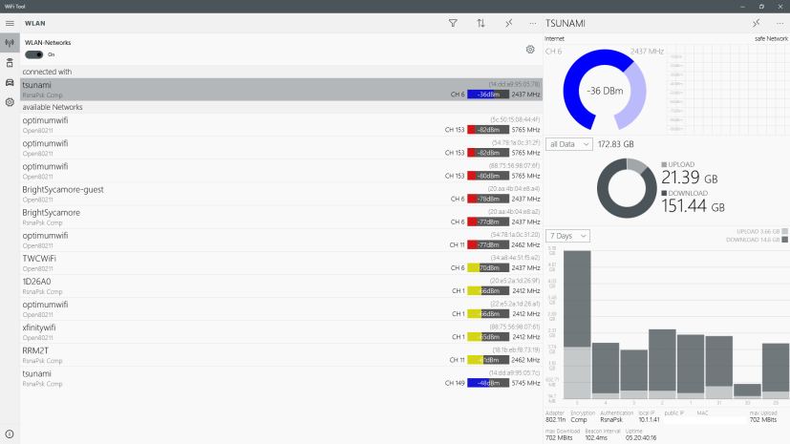Screen dimensions: 790x444
Task: Open the WLAN header more options menu
Action: [532, 23]
